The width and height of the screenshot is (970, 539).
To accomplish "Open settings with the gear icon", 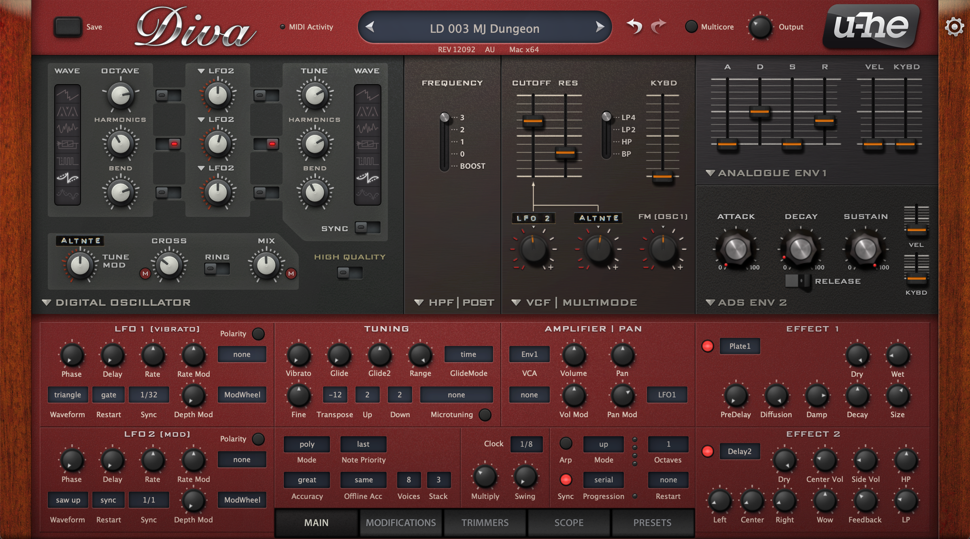I will pyautogui.click(x=954, y=27).
